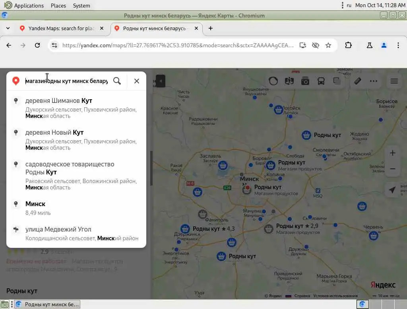Open the map layers icon
Viewport: 407px width, 309px height.
(x=337, y=81)
